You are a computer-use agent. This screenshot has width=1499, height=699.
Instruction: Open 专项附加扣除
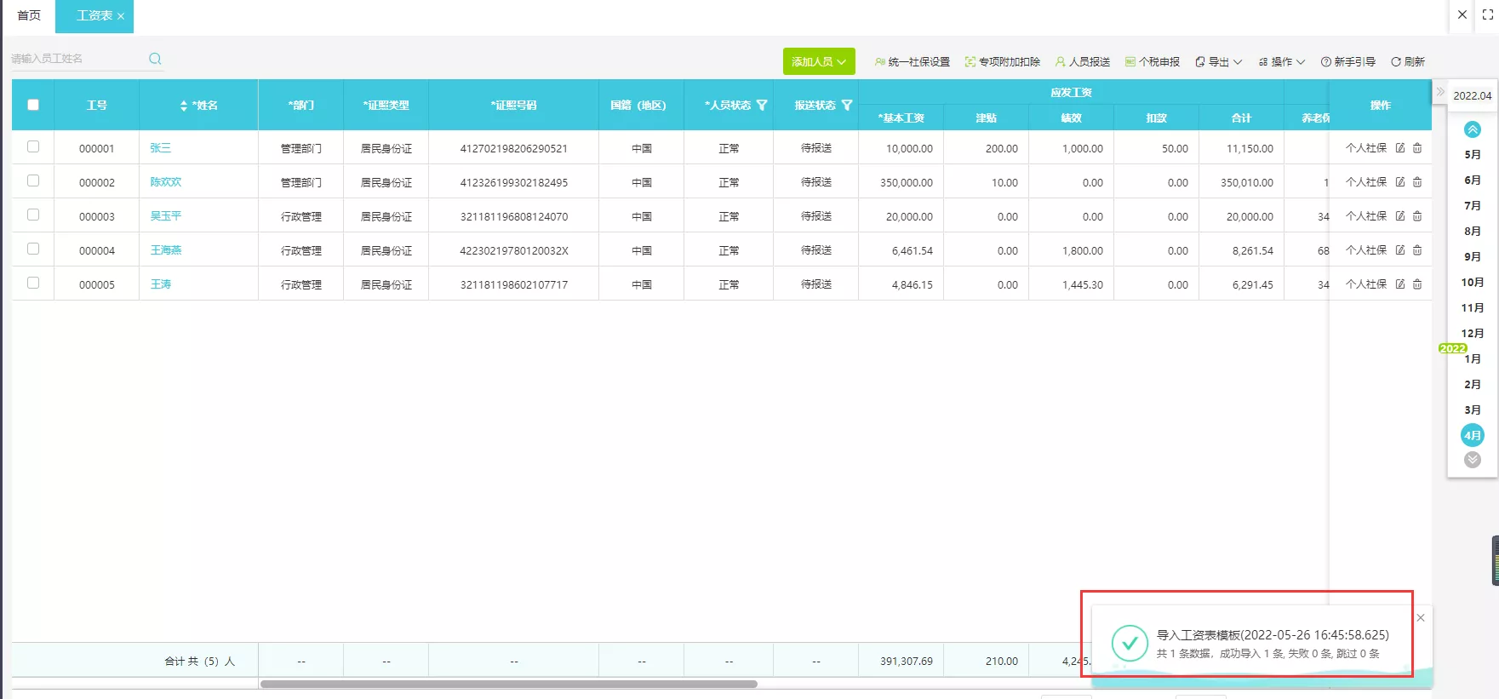pos(1003,62)
